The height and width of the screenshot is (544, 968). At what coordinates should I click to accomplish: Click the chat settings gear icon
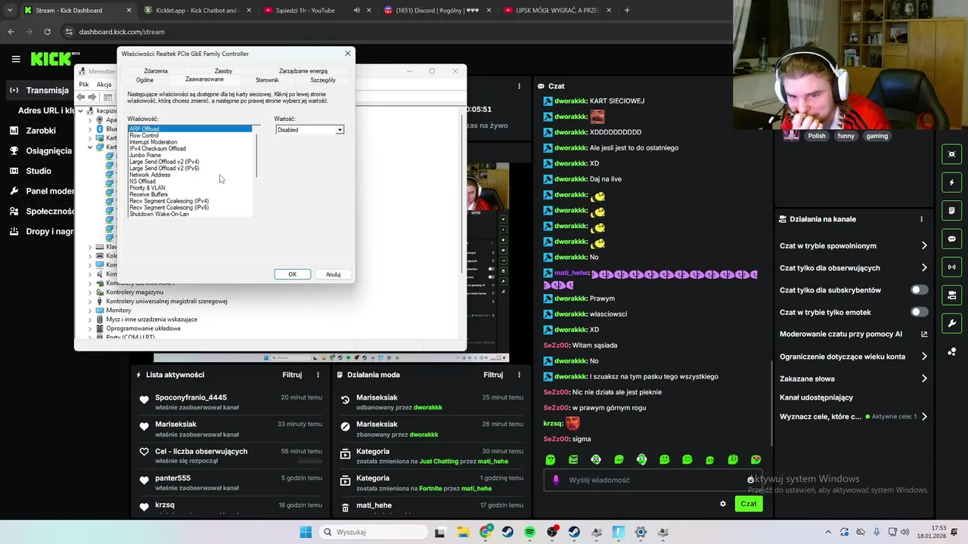(x=723, y=504)
